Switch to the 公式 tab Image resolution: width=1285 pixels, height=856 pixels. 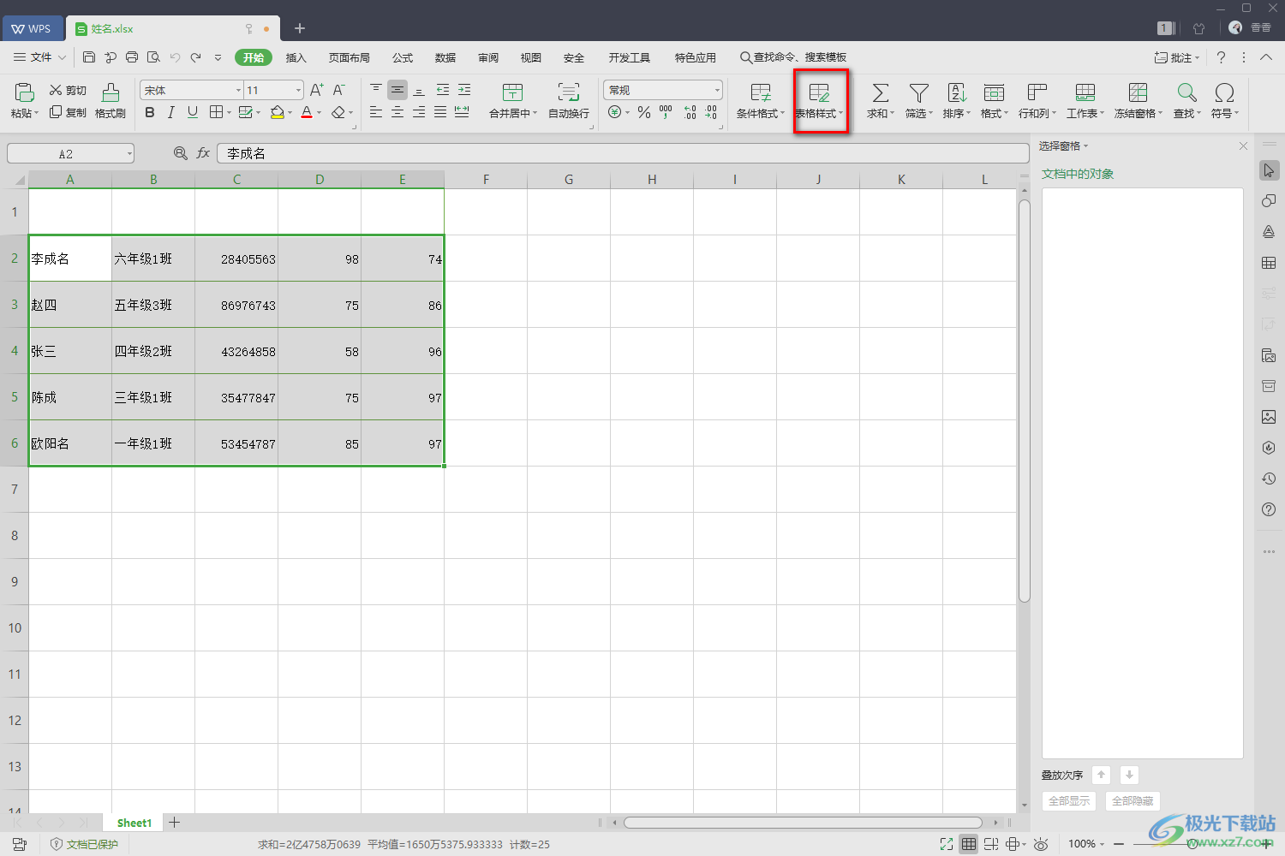tap(403, 57)
